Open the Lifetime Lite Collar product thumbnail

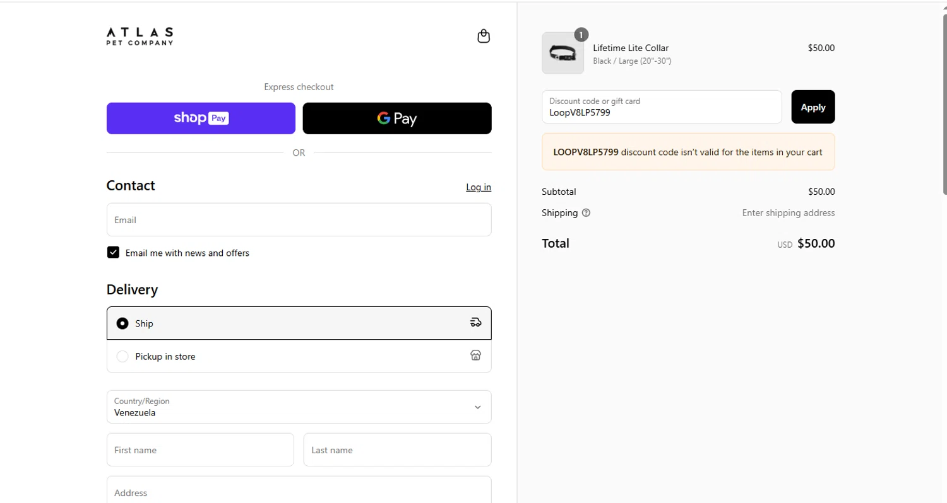tap(563, 53)
